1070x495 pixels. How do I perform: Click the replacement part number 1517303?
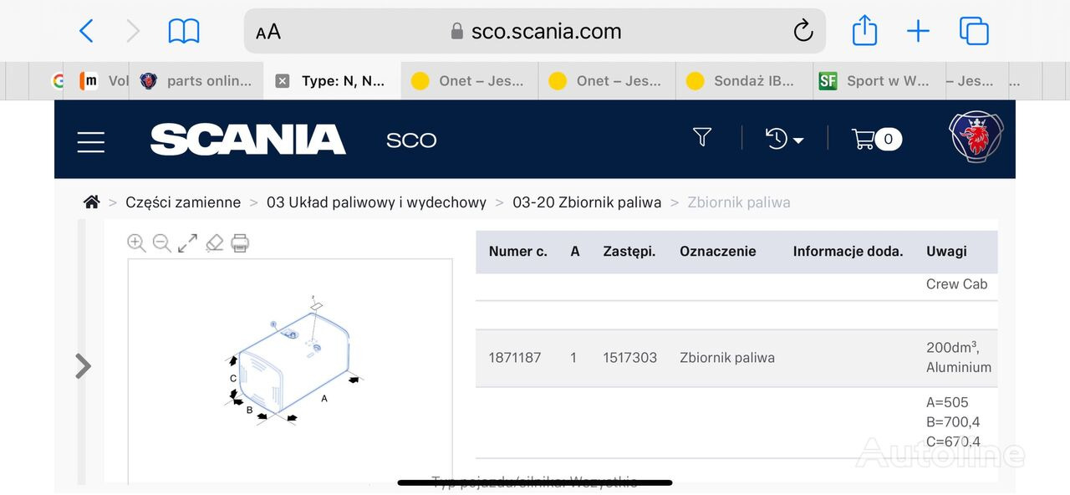click(629, 358)
